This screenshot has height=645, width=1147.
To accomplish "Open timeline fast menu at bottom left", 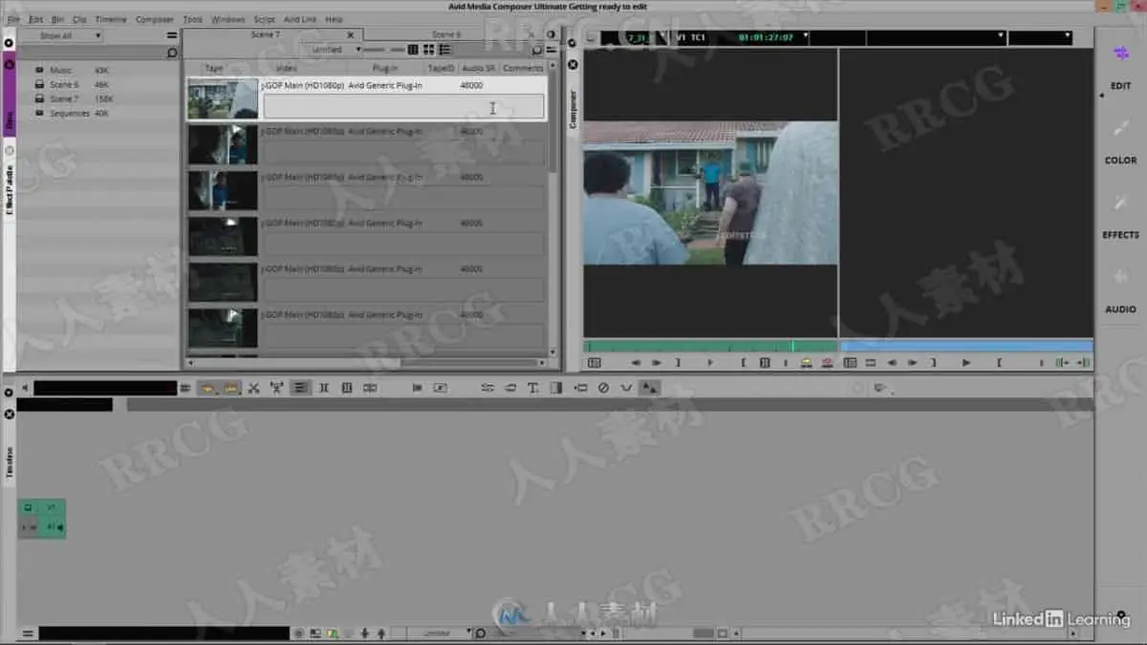I will click(x=28, y=634).
